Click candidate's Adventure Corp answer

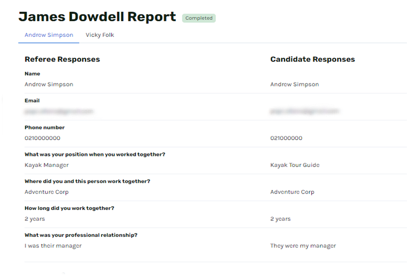pyautogui.click(x=292, y=192)
